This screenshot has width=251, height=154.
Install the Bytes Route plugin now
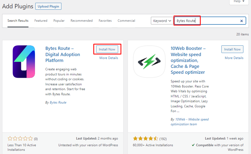[x=107, y=49]
